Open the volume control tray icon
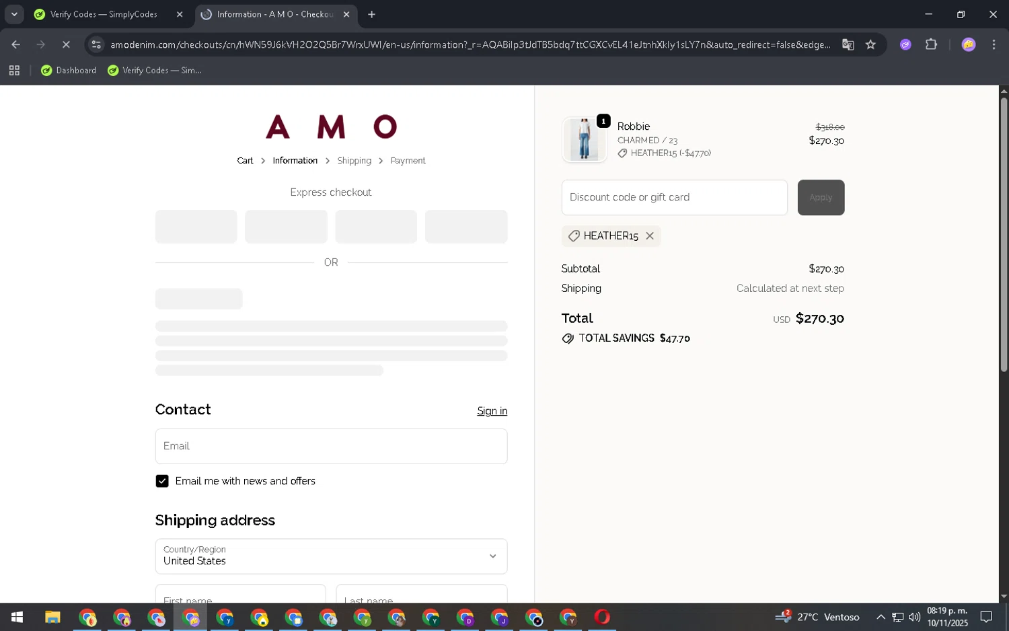The image size is (1009, 631). (914, 617)
